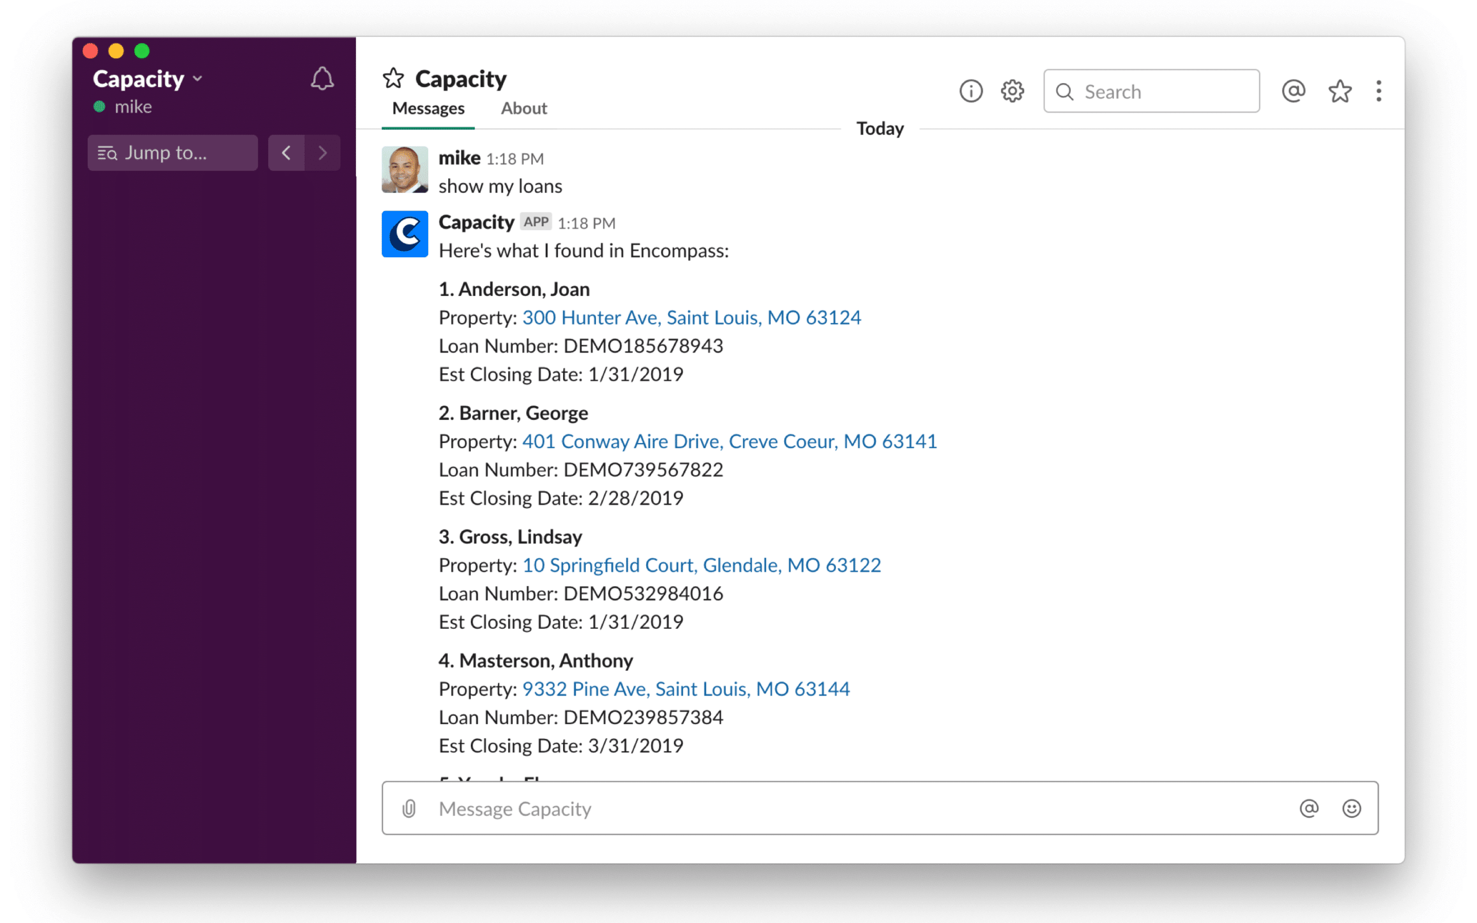This screenshot has width=1477, height=923.
Task: Switch to the About tab
Action: [x=524, y=108]
